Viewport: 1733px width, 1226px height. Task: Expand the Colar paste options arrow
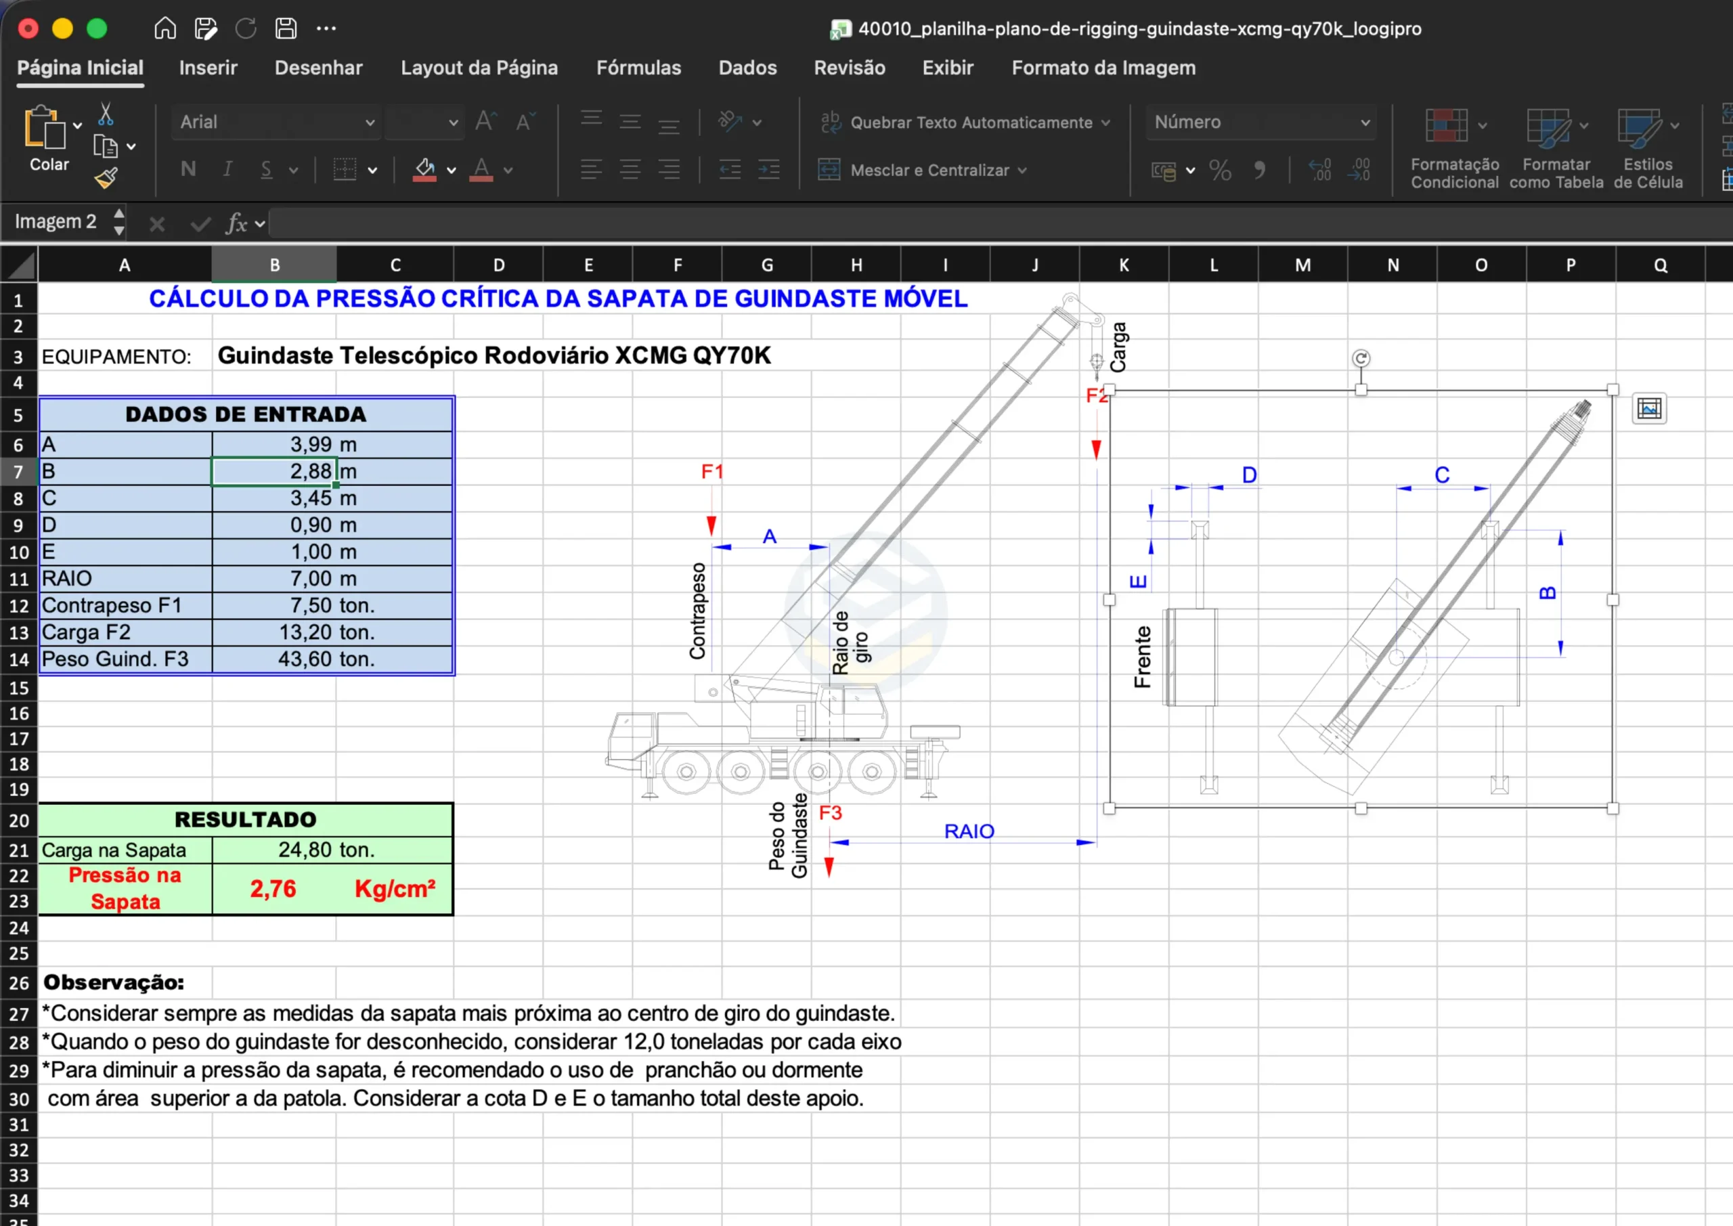click(x=77, y=125)
